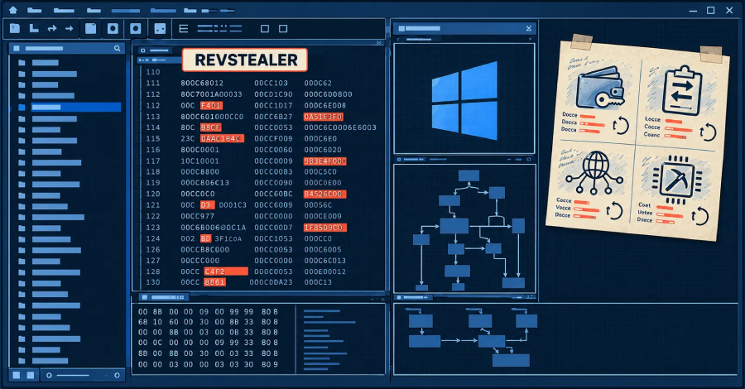Click the highlighted value 0A51E3F0
The image size is (745, 389).
324,117
